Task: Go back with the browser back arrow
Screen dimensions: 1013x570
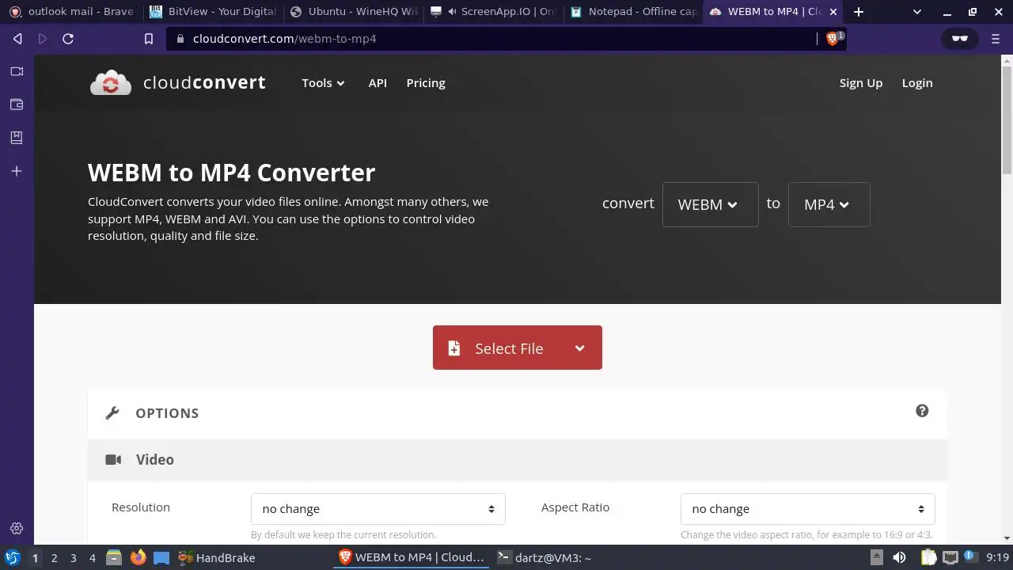Action: (17, 39)
